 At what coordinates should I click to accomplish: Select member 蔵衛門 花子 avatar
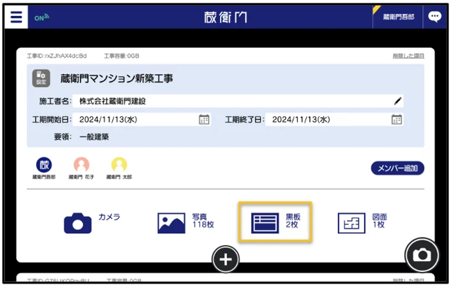coord(82,165)
